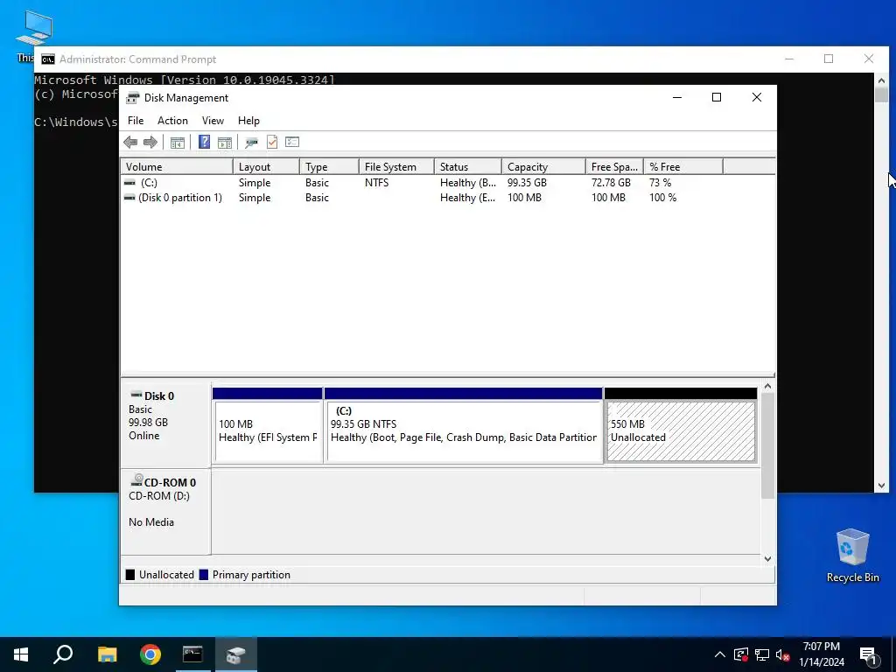This screenshot has width=896, height=672.
Task: Click the Connect/Rescan disk toolbar icon
Action: (x=251, y=143)
